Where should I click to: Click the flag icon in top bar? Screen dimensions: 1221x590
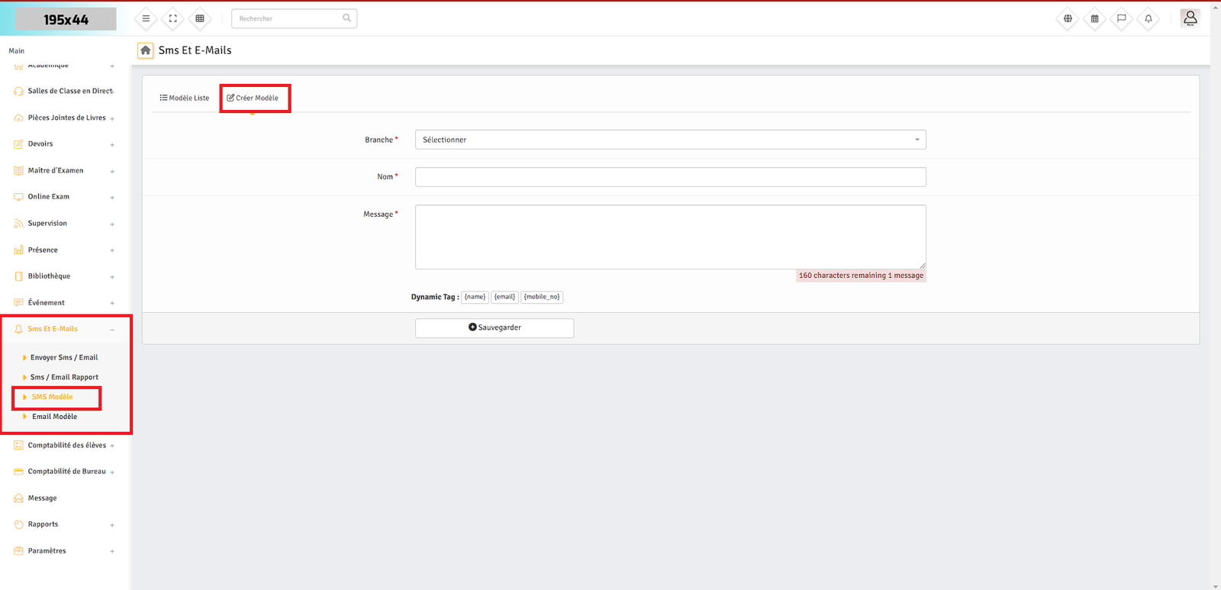[1121, 18]
